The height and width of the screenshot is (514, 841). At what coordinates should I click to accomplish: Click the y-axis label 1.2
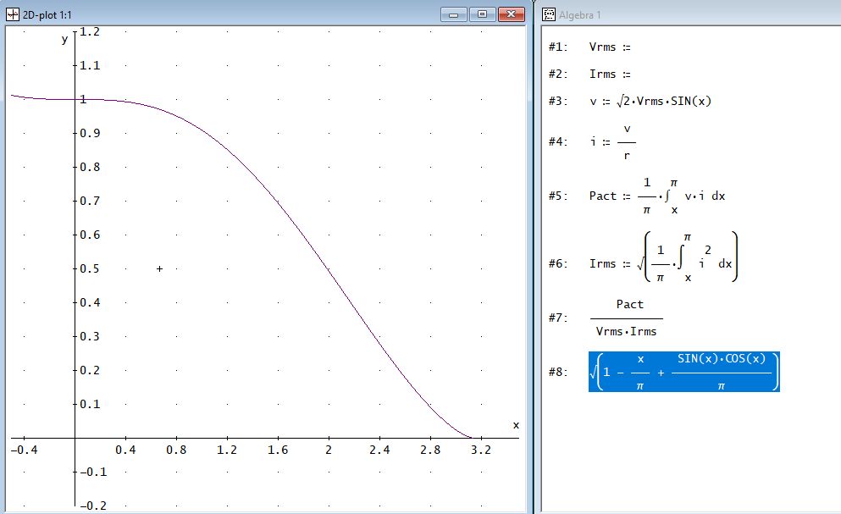click(x=90, y=31)
